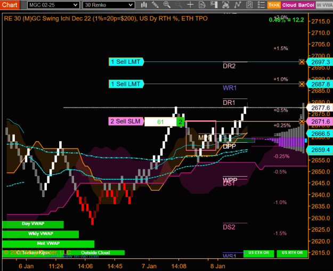Open the properties list icon
This screenshot has height=271, width=333.
pos(261,5)
